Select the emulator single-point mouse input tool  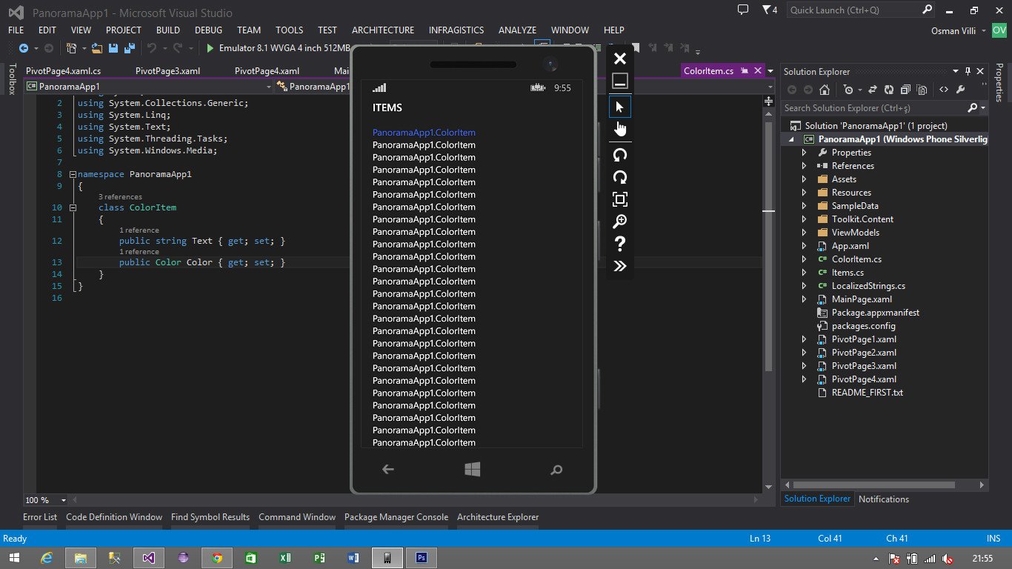(620, 107)
